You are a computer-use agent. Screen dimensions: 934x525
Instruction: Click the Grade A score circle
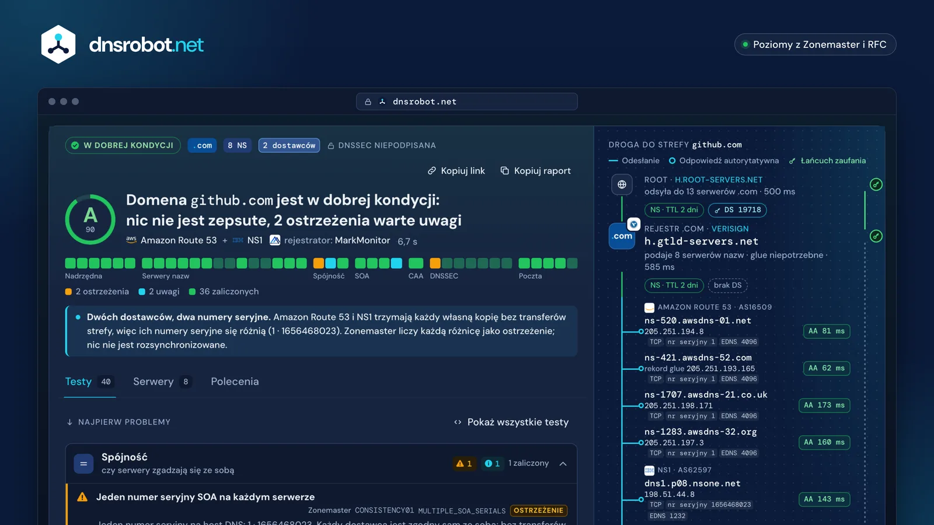coord(90,219)
